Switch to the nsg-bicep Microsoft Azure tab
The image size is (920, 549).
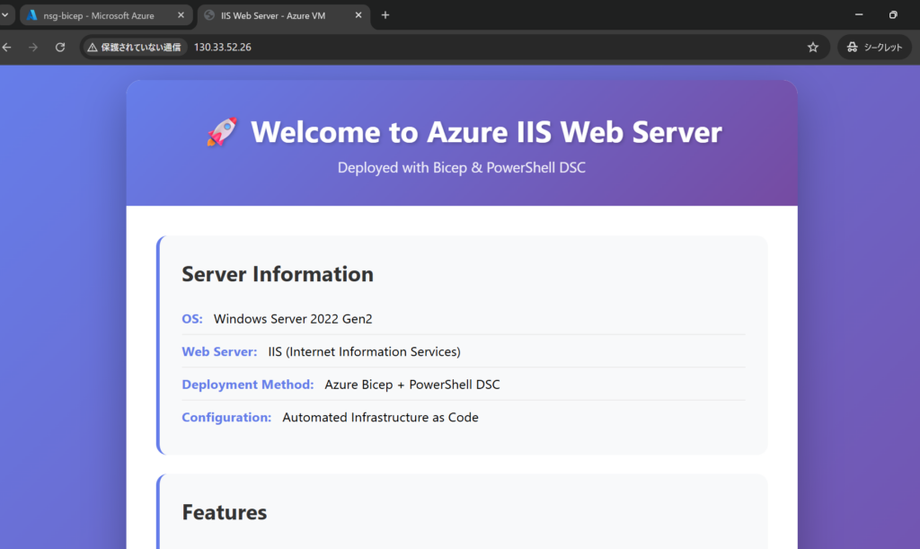99,15
